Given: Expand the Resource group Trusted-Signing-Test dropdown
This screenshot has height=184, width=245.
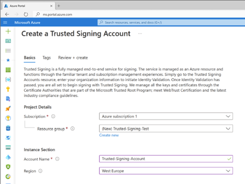Looking at the screenshot, I should click(x=166, y=129).
